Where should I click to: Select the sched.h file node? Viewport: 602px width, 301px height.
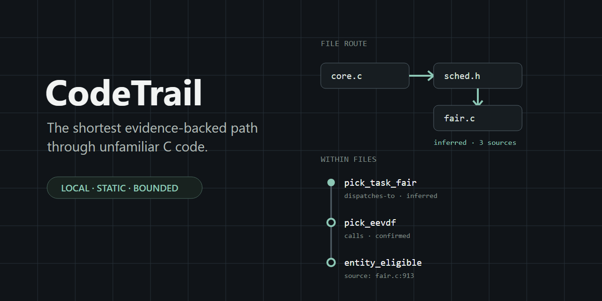click(478, 76)
